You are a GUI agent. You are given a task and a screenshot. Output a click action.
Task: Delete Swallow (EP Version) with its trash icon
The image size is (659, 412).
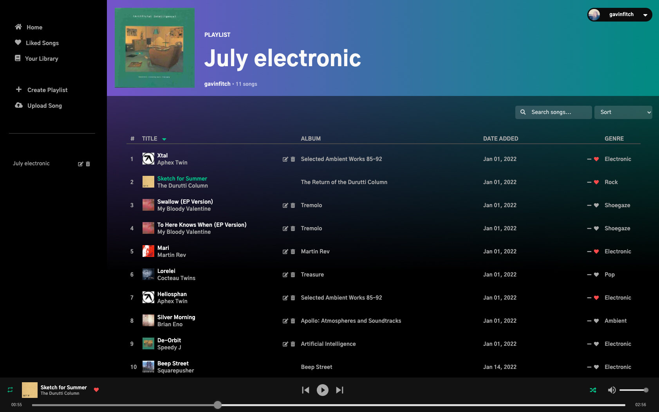click(293, 205)
